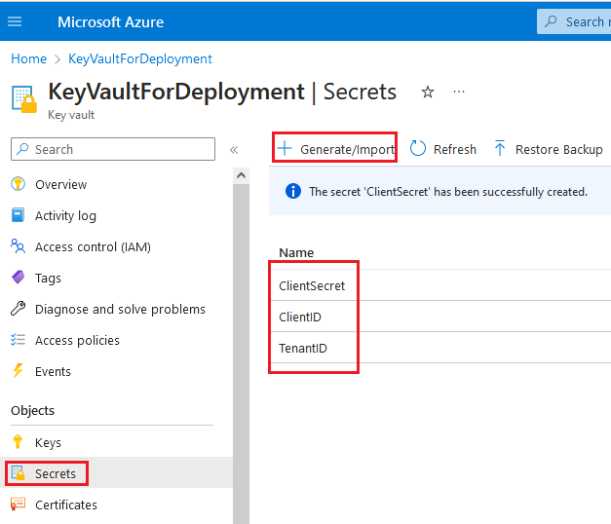Open the ellipsis more options menu
This screenshot has height=524, width=611.
(459, 92)
